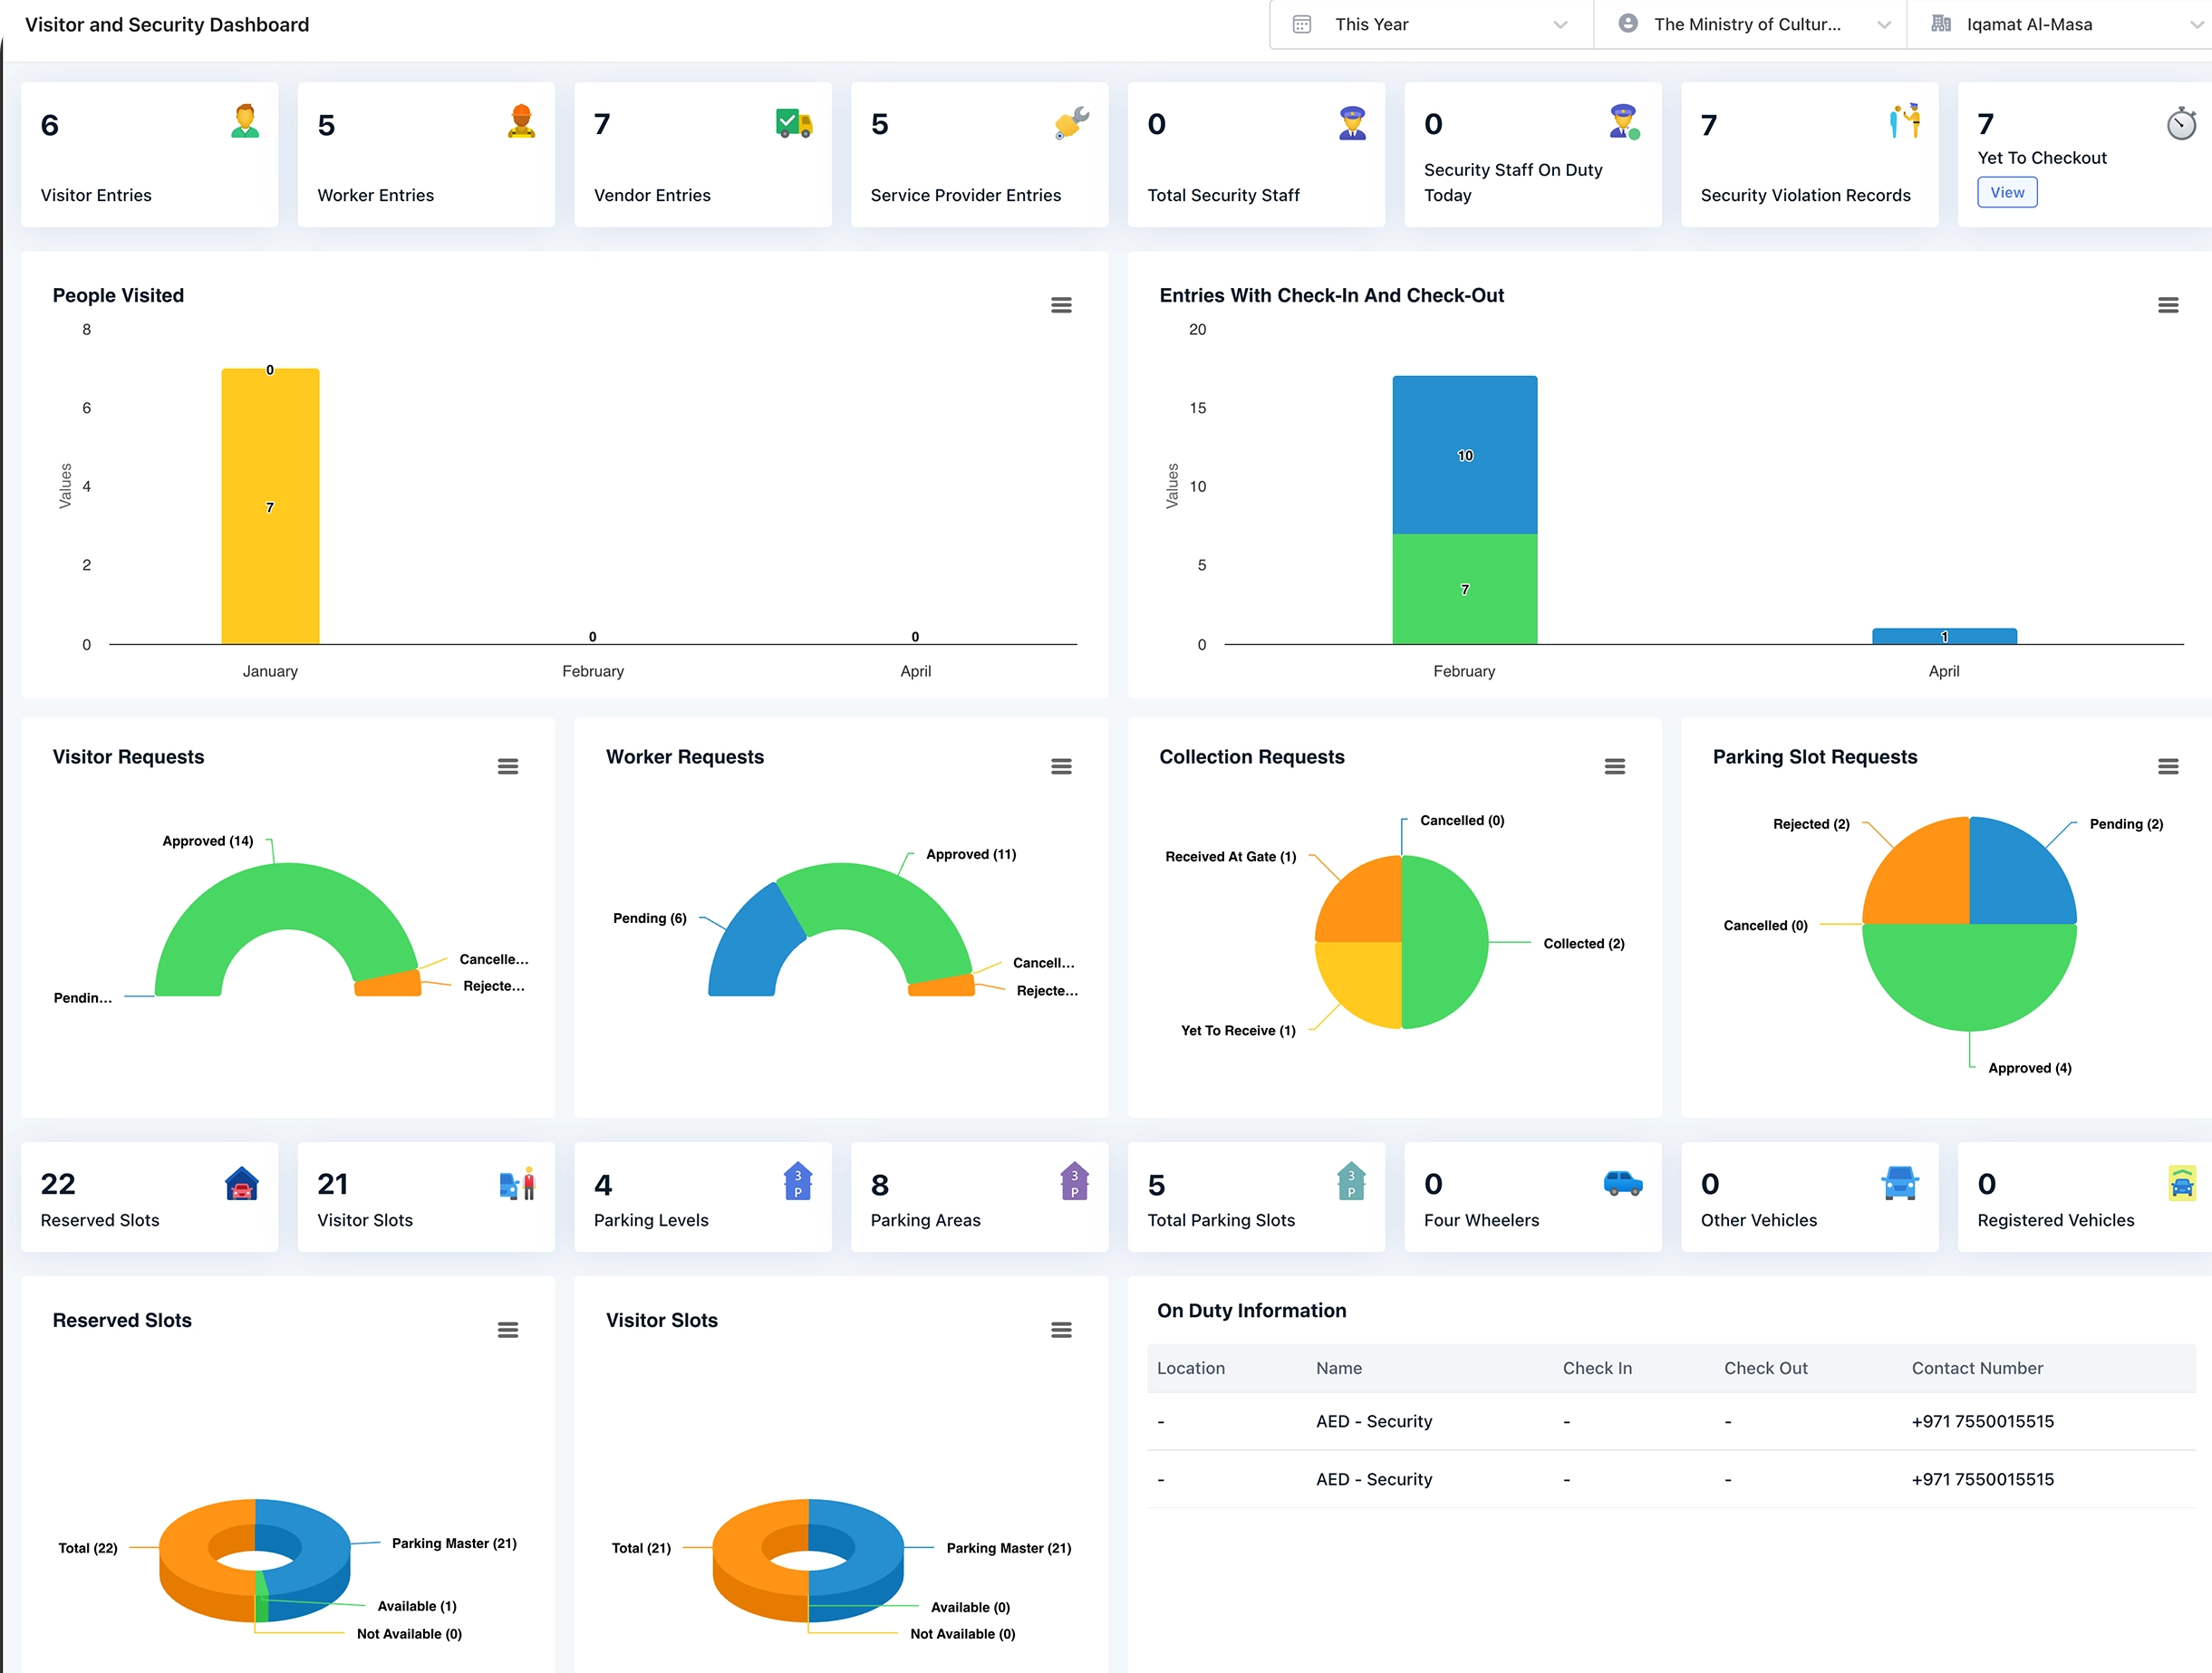Click the green Approved arc in Visitor Requests
Image resolution: width=2212 pixels, height=1673 pixels.
point(288,897)
